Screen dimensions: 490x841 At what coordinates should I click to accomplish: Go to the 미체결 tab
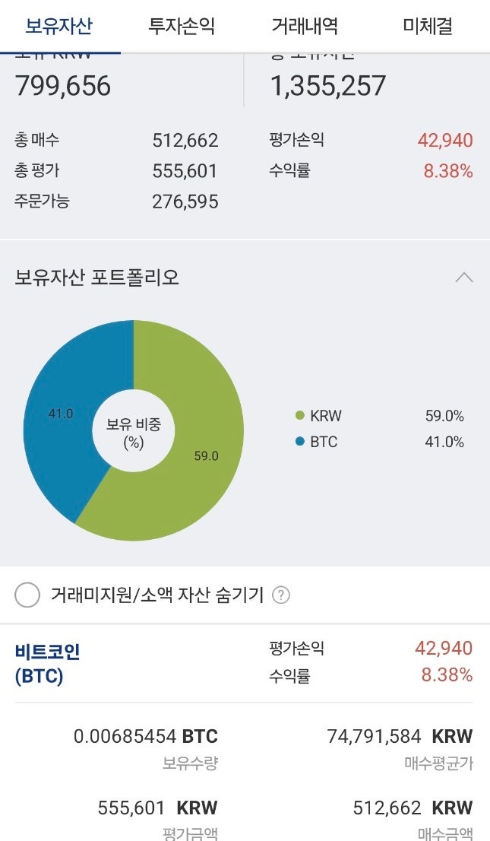coord(428,27)
